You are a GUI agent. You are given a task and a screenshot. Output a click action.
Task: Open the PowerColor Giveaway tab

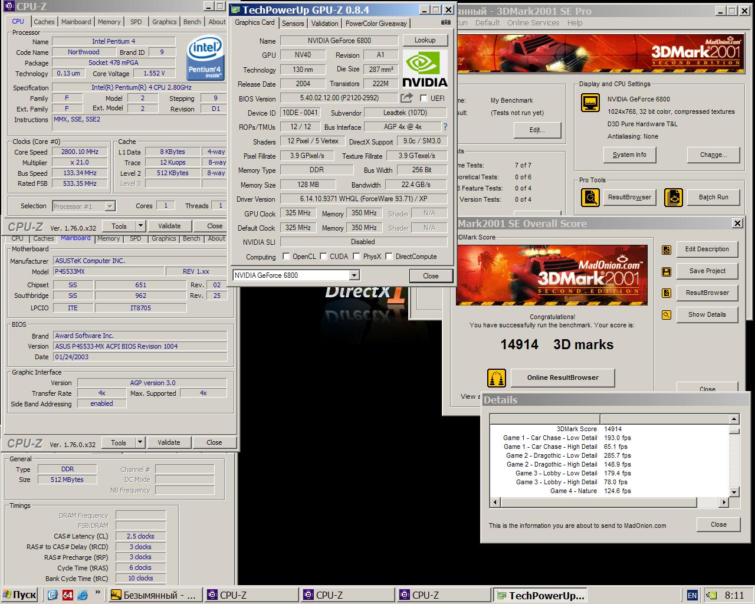[376, 24]
